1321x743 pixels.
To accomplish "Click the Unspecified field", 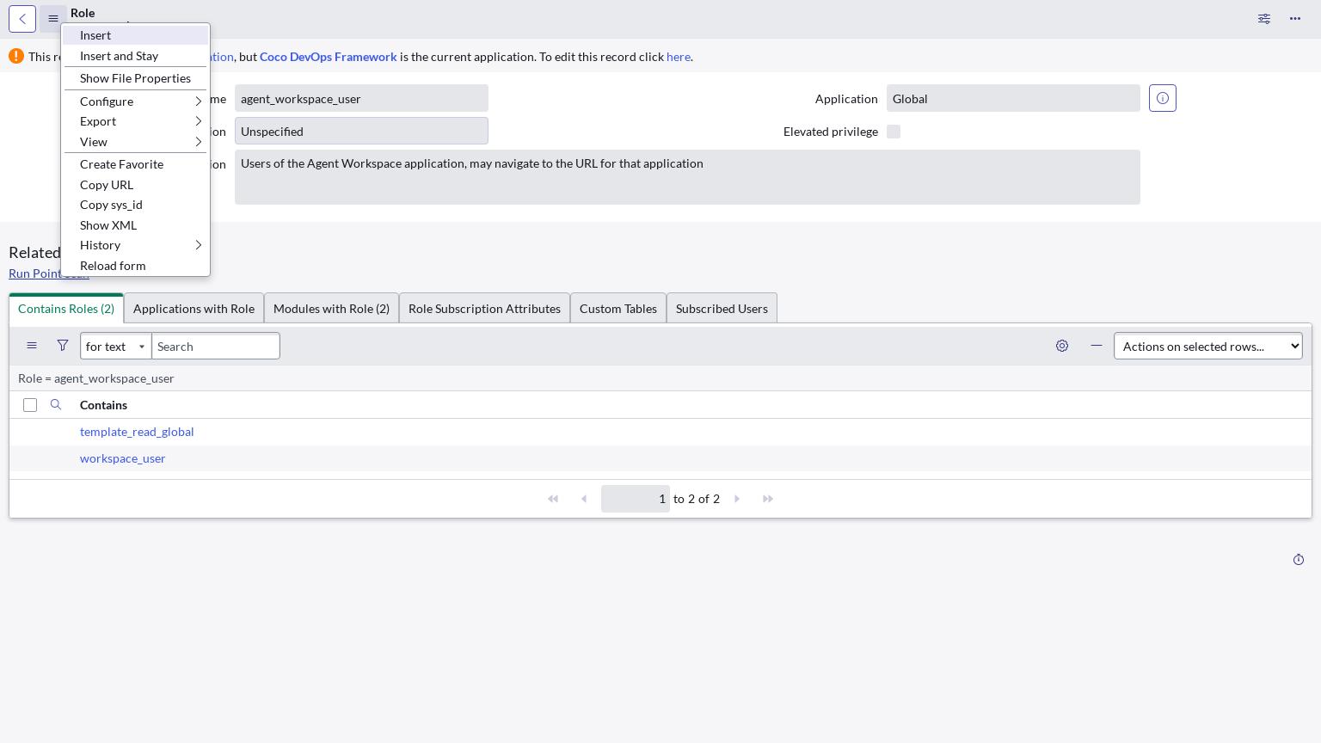I will pyautogui.click(x=361, y=131).
